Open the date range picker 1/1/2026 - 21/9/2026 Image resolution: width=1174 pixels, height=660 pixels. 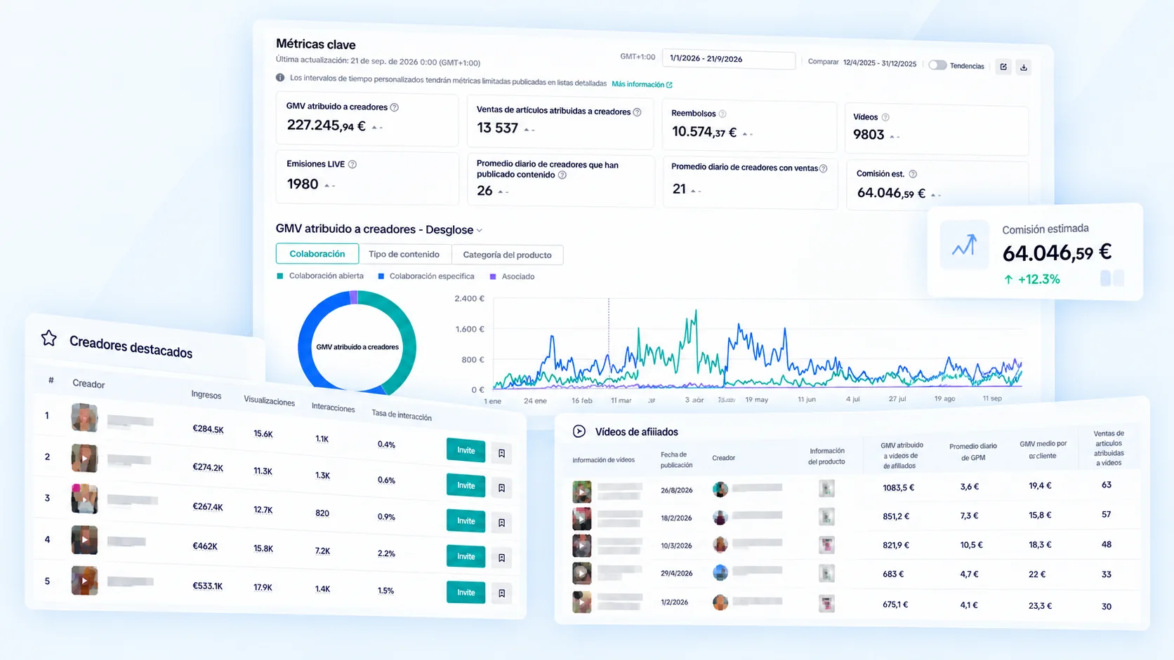tap(729, 59)
